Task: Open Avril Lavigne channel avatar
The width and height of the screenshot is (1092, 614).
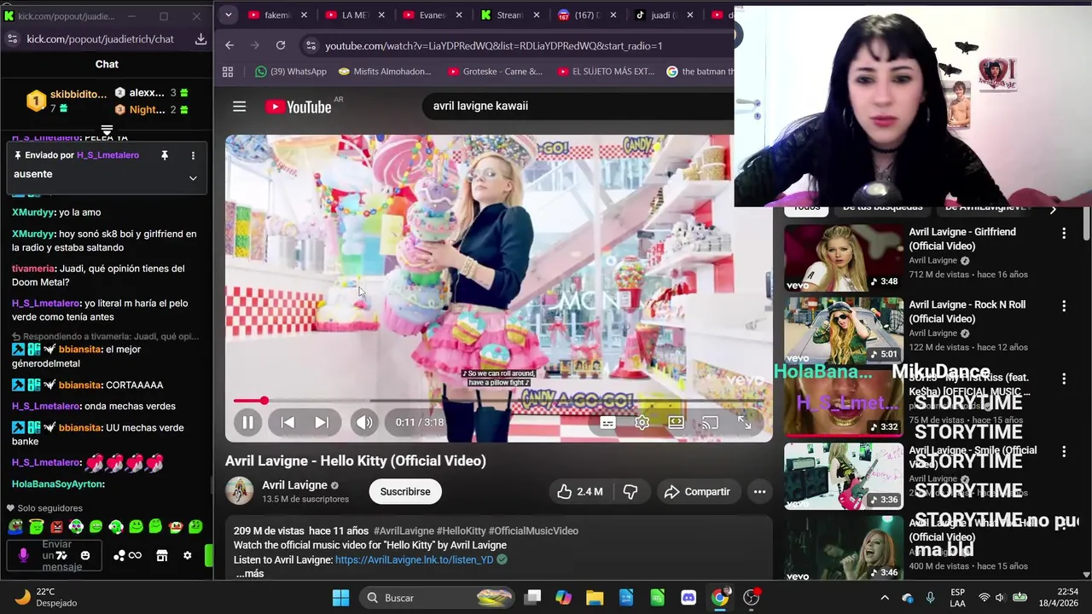Action: click(x=239, y=491)
